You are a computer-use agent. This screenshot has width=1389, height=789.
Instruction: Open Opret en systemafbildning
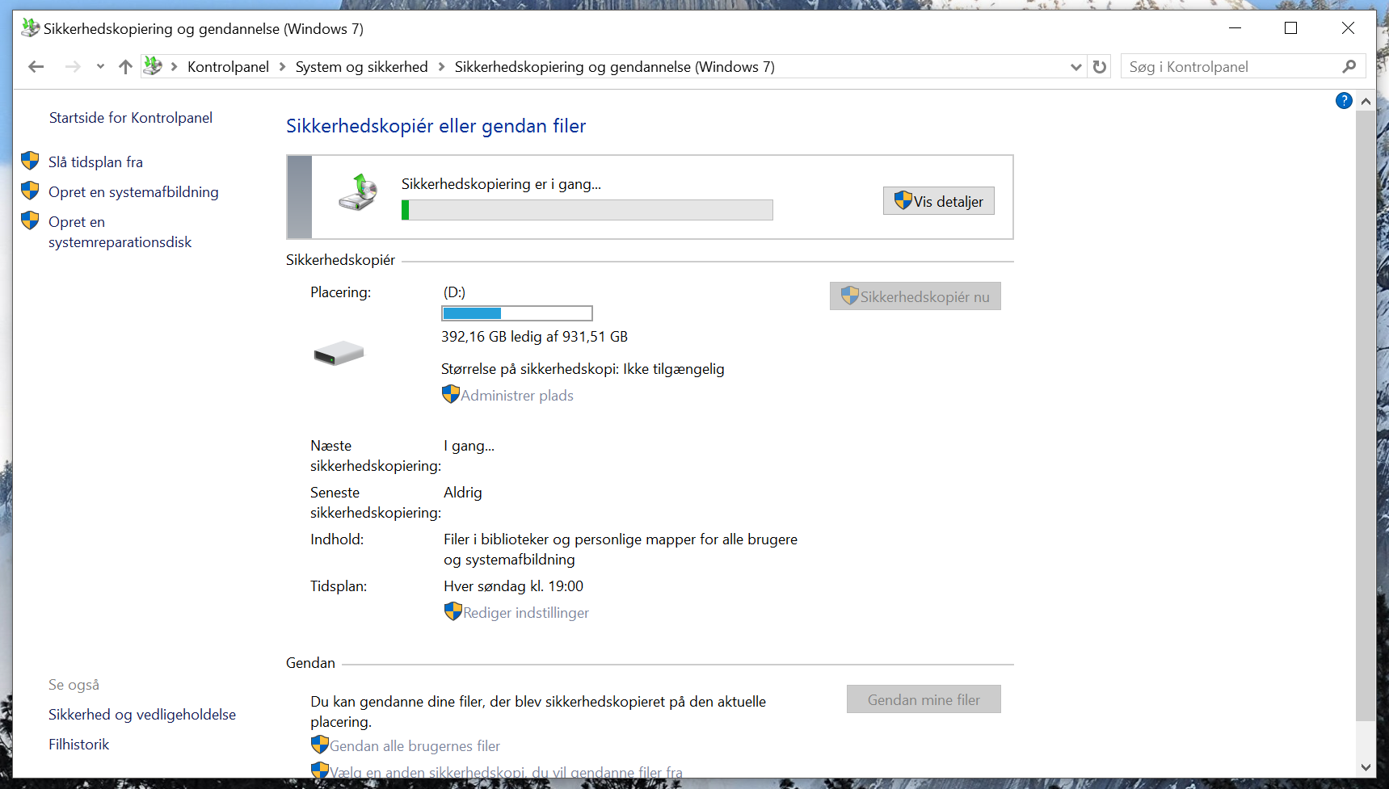[133, 192]
